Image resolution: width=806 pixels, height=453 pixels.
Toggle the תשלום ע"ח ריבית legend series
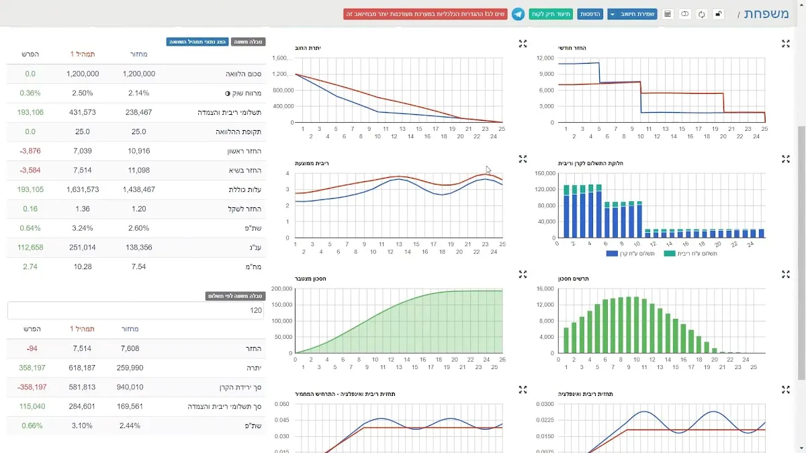pos(690,254)
